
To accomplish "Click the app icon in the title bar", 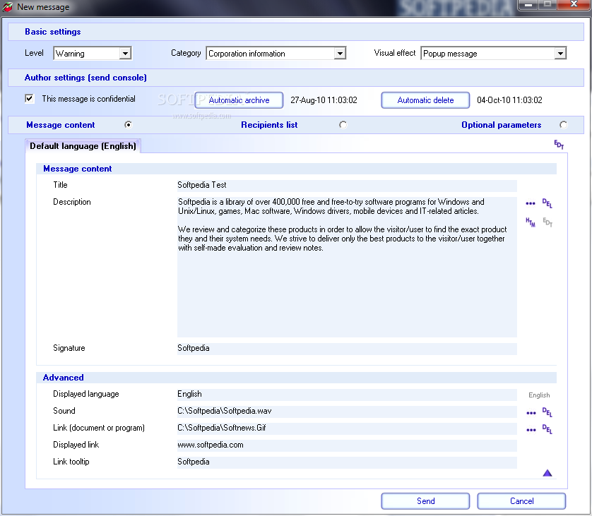I will coord(8,7).
